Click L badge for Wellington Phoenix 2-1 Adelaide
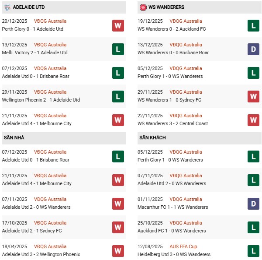 (x=118, y=96)
